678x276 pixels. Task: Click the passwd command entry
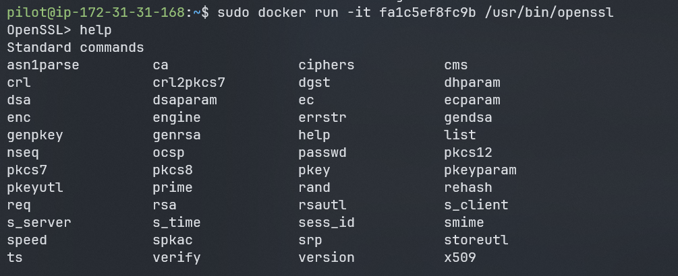pyautogui.click(x=322, y=153)
